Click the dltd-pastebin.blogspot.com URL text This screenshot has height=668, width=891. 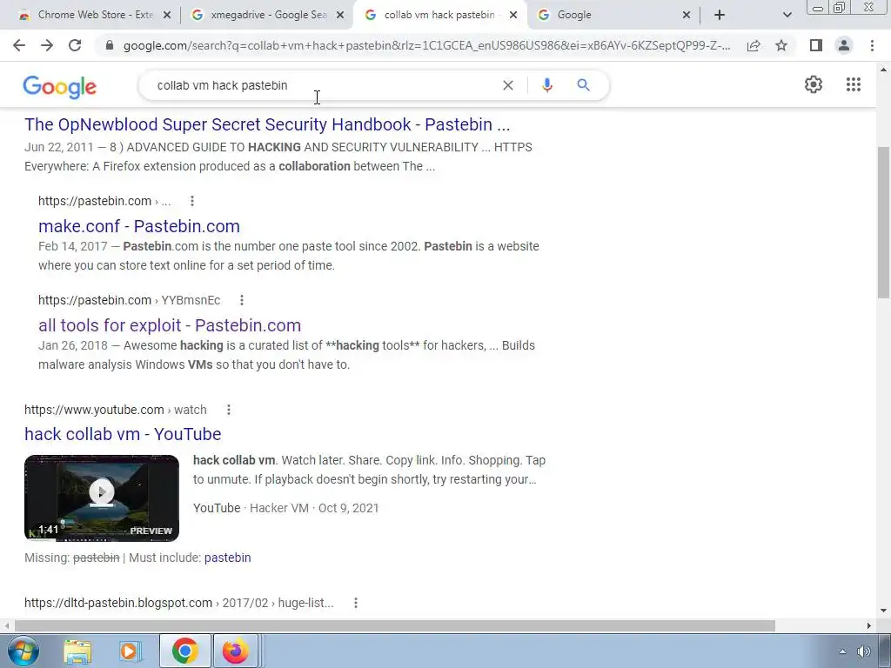[x=179, y=603]
